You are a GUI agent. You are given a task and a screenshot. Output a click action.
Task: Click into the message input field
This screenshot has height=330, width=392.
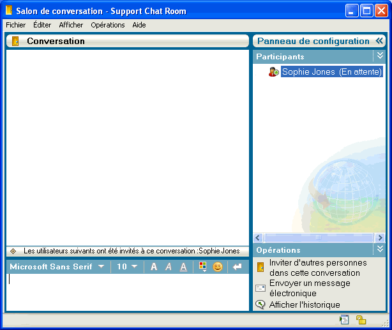[128, 292]
